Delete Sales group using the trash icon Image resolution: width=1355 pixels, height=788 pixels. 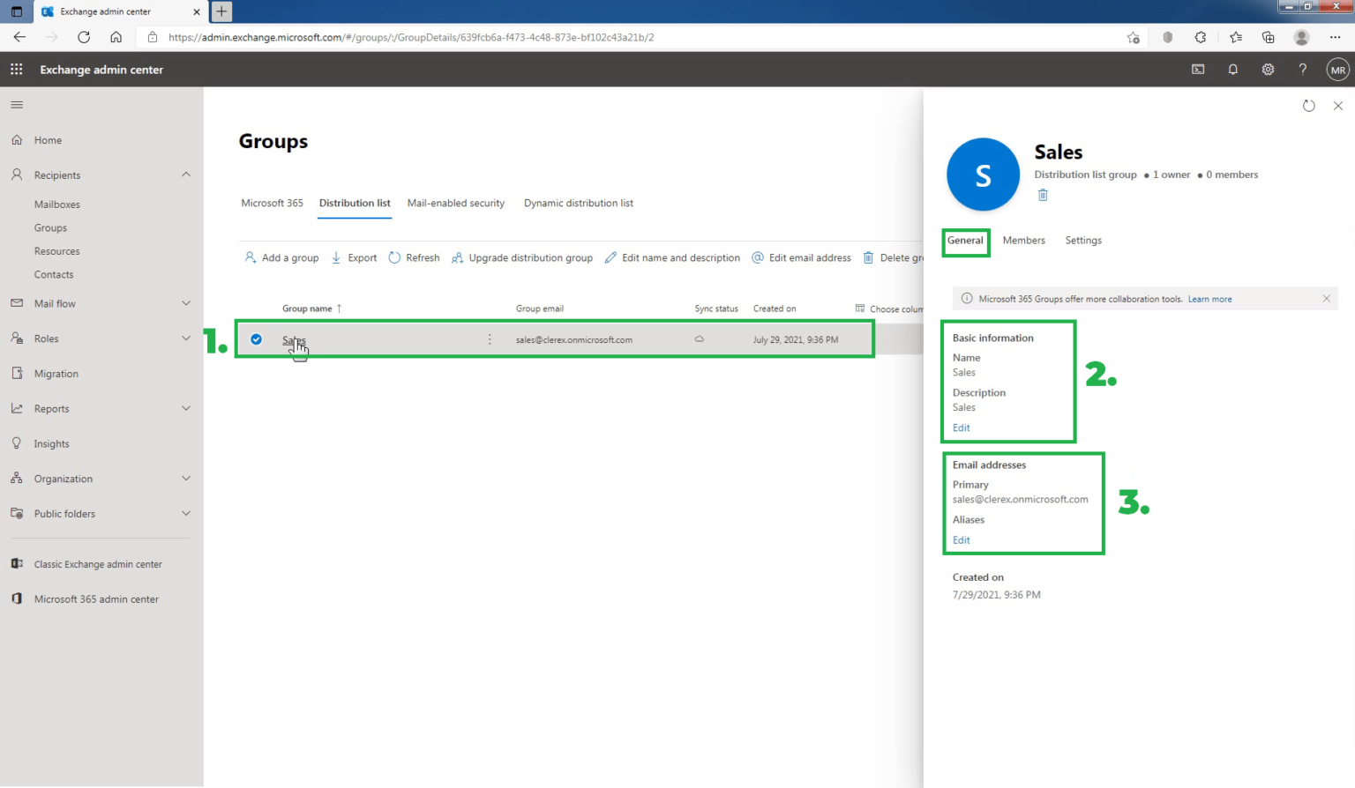1043,194
